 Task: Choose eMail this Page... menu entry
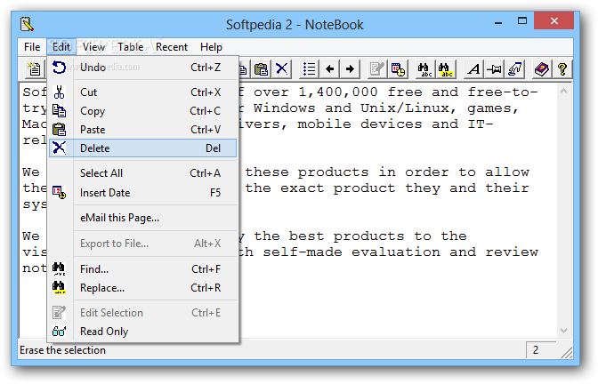coord(143,218)
